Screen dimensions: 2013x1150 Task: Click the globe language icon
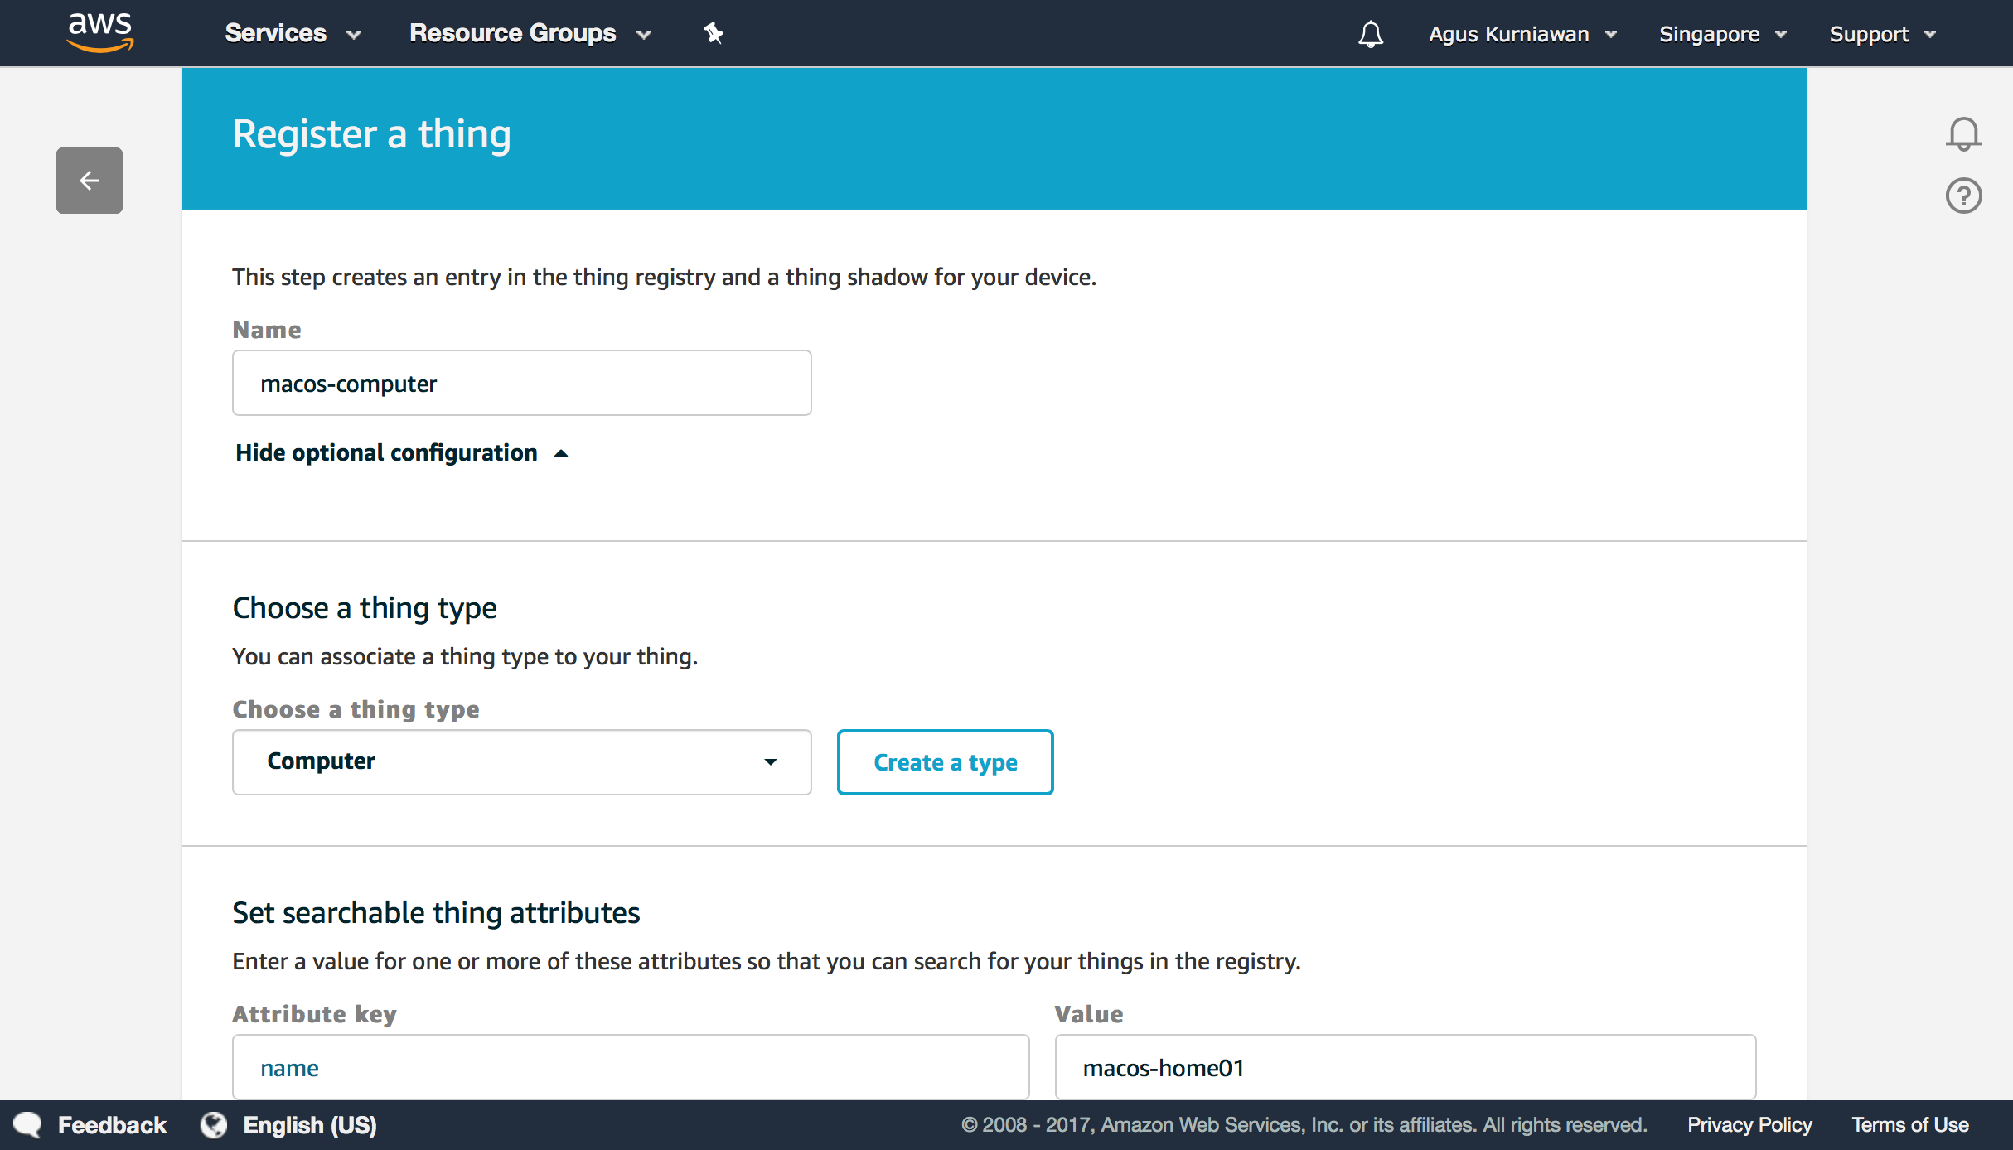pyautogui.click(x=214, y=1125)
